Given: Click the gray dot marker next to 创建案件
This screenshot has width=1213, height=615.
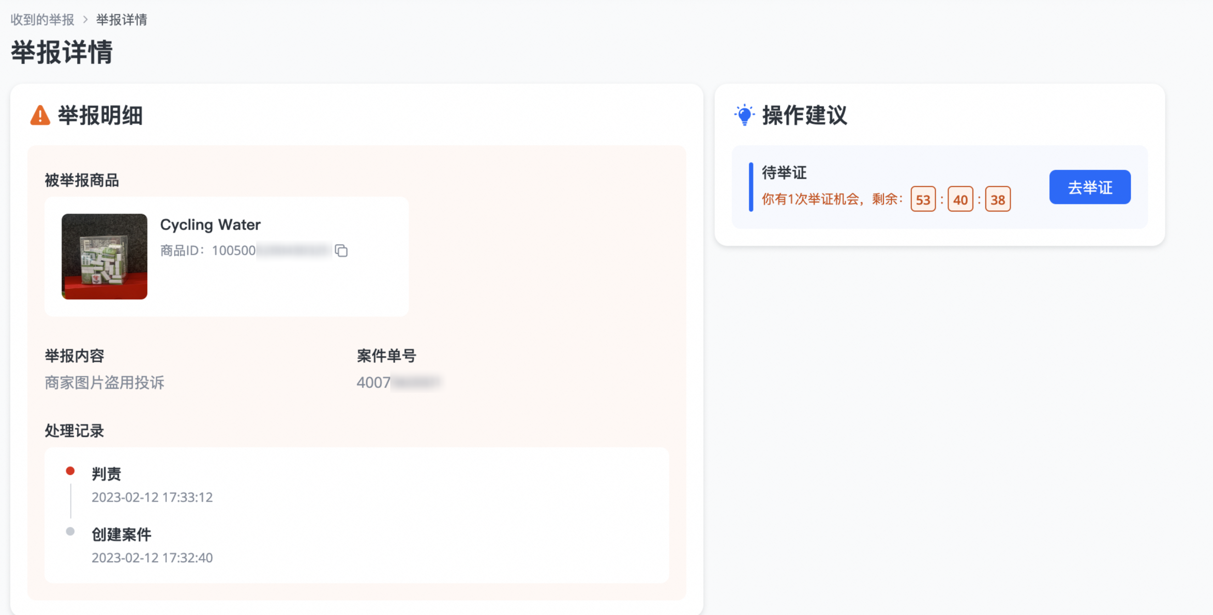Looking at the screenshot, I should click(70, 531).
